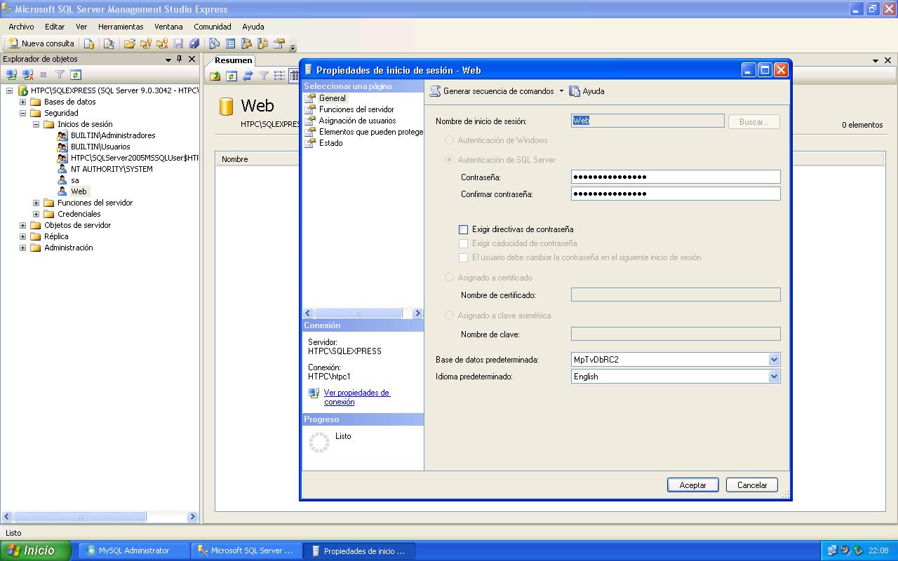The width and height of the screenshot is (898, 561).
Task: Open Idioma predeterminado dropdown
Action: click(x=774, y=377)
